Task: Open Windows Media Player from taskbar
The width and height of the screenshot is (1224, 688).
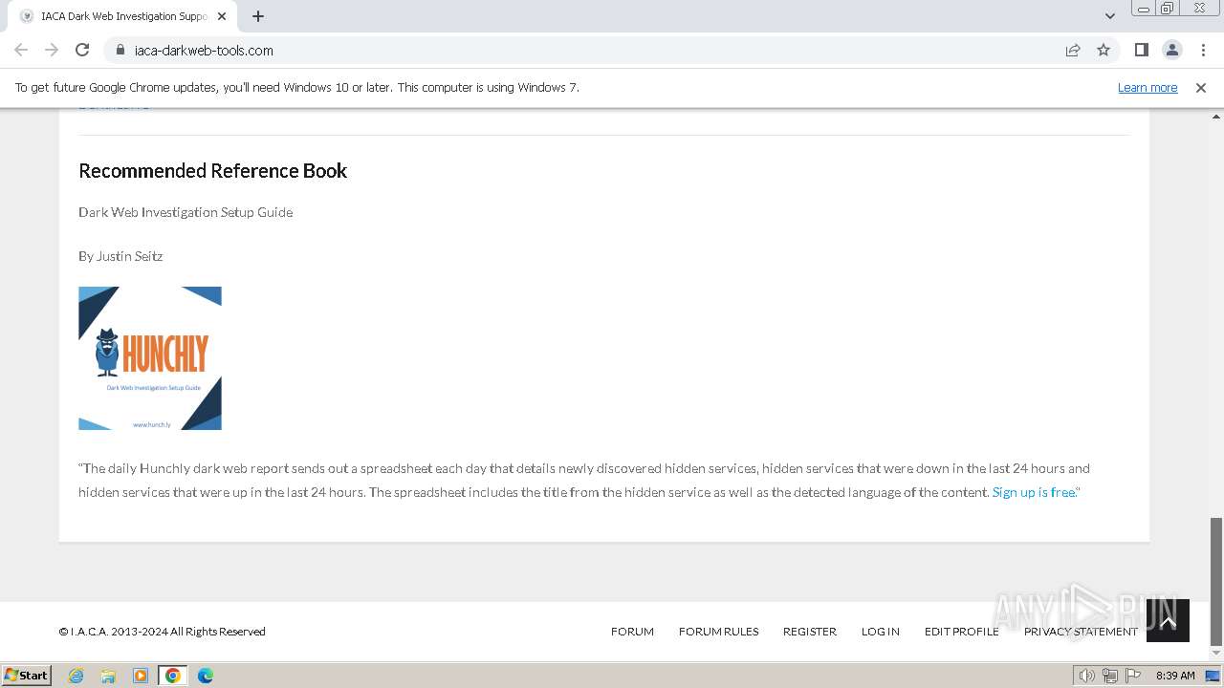Action: click(141, 676)
